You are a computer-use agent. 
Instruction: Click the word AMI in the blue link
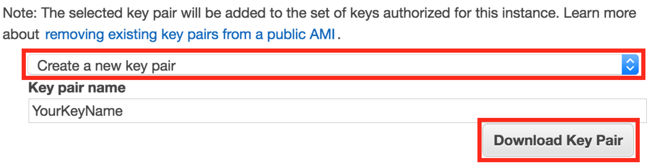coord(322,34)
